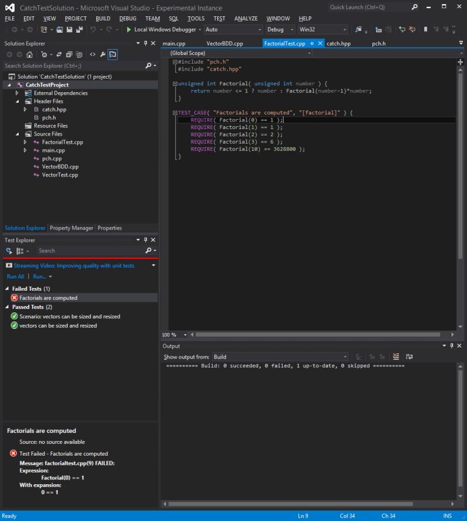
Task: Open Properties wrench icon in Solution Explorer
Action: click(x=103, y=54)
